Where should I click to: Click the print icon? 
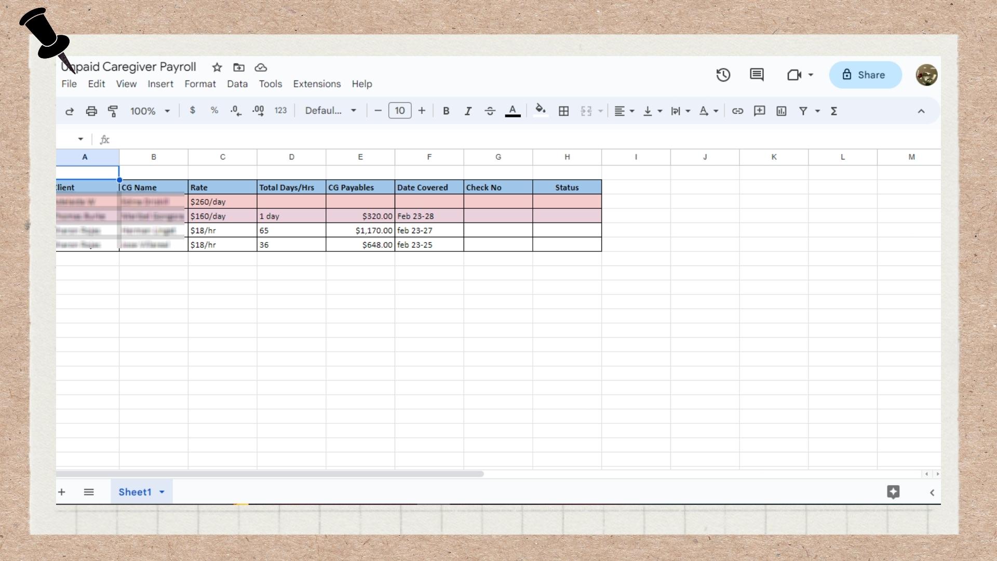pyautogui.click(x=91, y=111)
